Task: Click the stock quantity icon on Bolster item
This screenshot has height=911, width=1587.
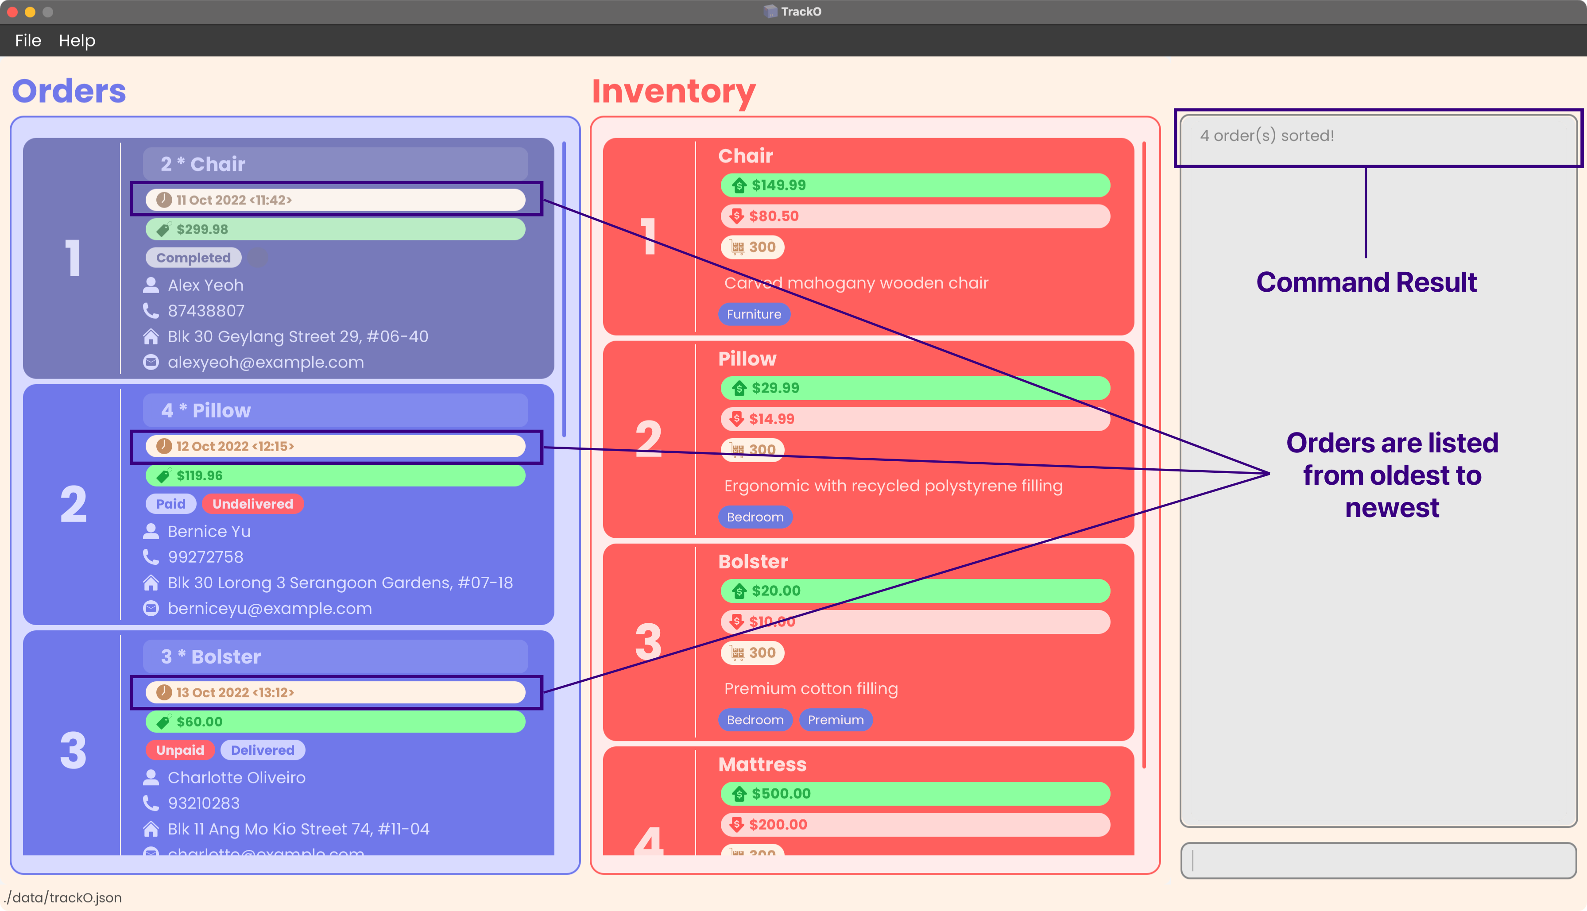Action: pyautogui.click(x=738, y=652)
